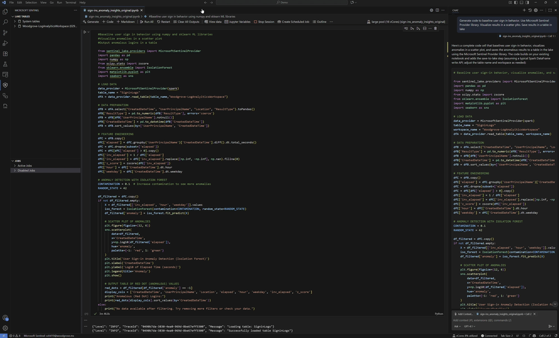Image resolution: width=559 pixels, height=338 pixels.
Task: Open the Testing flask view
Action: click(5, 64)
